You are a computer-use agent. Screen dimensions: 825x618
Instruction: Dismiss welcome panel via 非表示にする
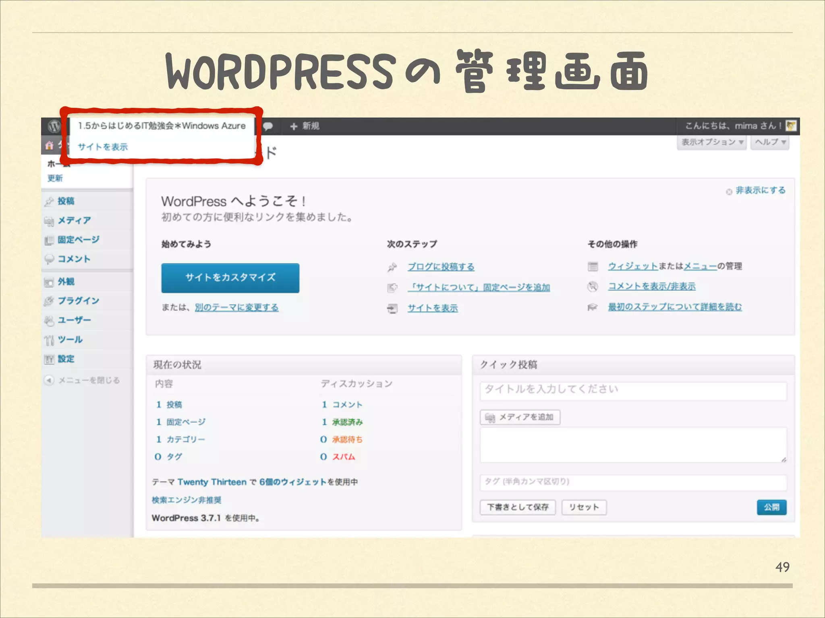pos(760,191)
